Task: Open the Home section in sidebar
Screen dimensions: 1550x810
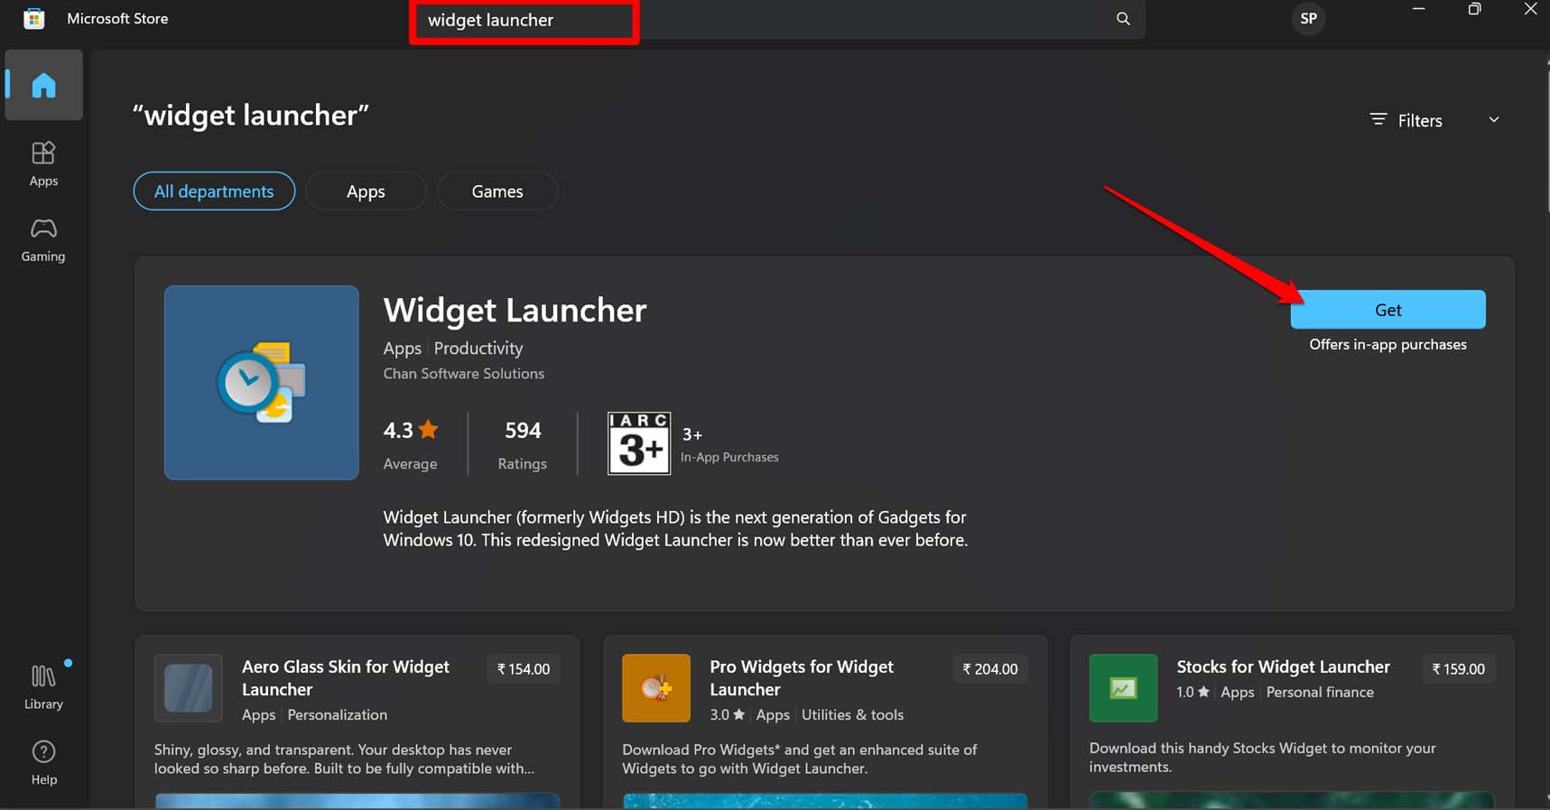Action: click(x=43, y=86)
